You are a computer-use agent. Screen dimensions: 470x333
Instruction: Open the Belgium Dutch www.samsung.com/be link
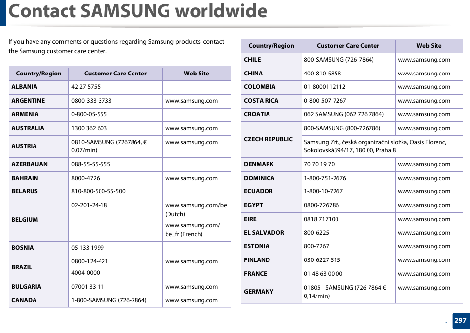click(x=196, y=209)
